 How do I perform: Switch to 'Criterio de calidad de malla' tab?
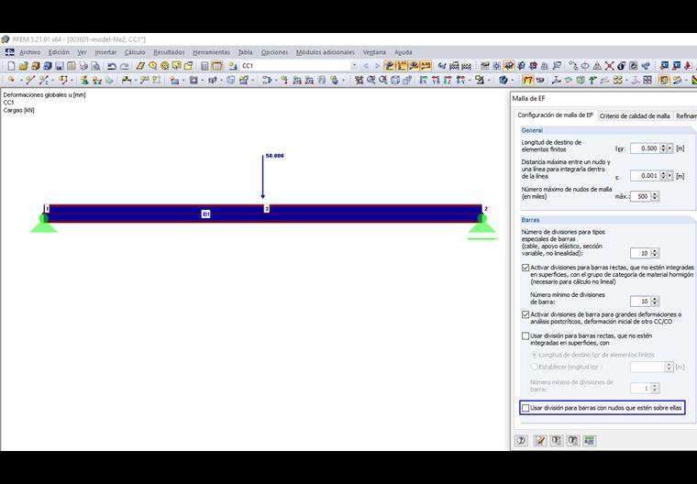coord(635,116)
